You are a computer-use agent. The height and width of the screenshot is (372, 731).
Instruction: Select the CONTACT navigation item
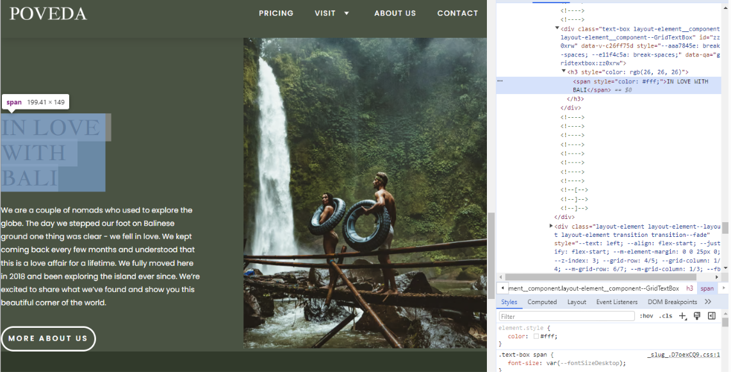click(x=458, y=13)
